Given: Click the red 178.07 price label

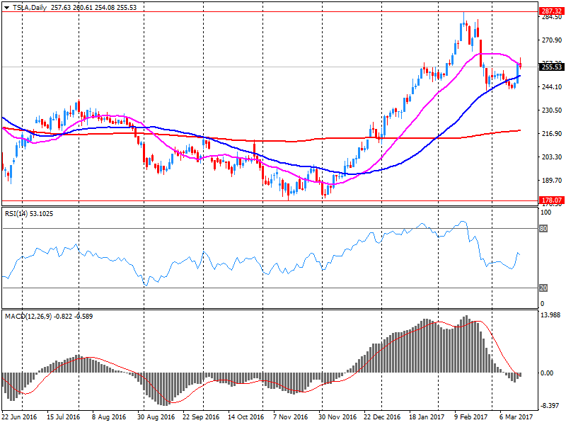Looking at the screenshot, I should click(x=551, y=200).
